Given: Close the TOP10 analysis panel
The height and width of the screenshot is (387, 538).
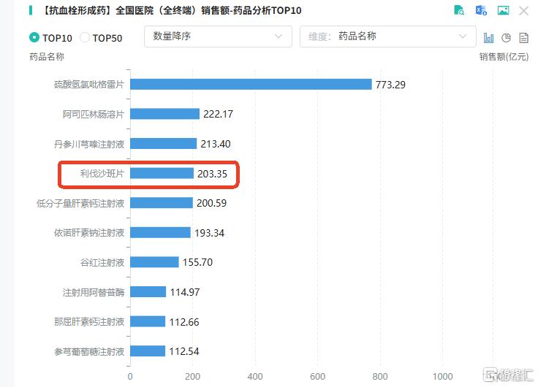Looking at the screenshot, I should [x=523, y=11].
